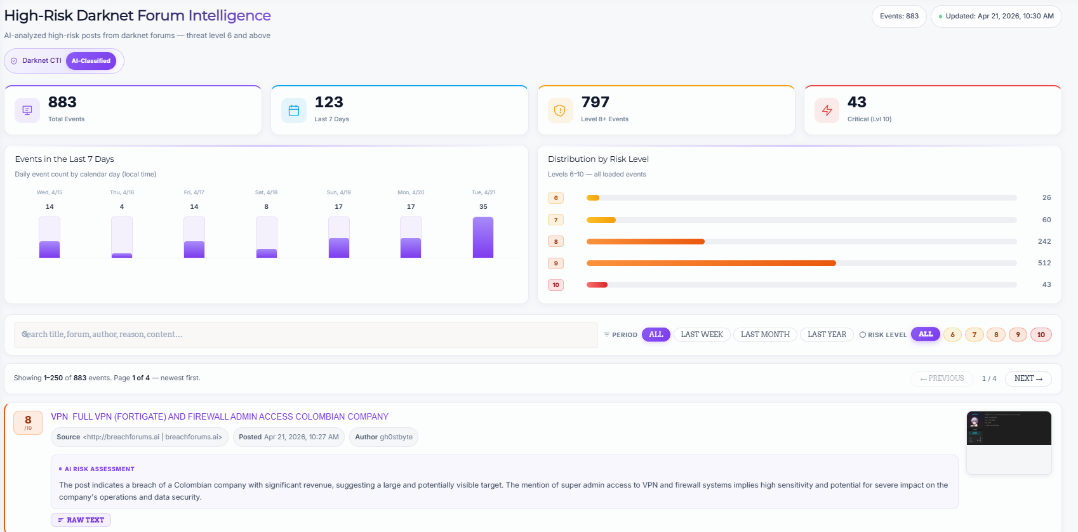The image size is (1078, 532).
Task: Click the distribution level 7 label badge
Action: pos(556,220)
